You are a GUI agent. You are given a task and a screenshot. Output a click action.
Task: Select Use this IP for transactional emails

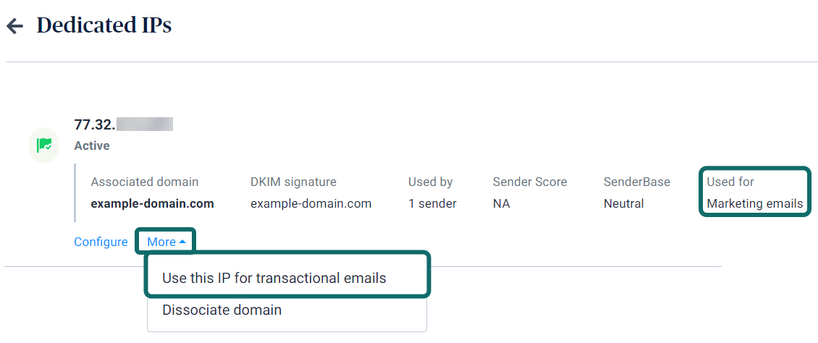coord(274,278)
